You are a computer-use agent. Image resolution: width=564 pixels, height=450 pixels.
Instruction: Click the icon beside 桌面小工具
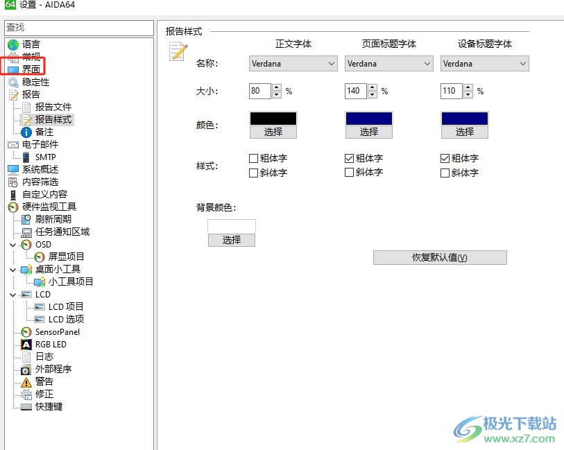[x=26, y=270]
